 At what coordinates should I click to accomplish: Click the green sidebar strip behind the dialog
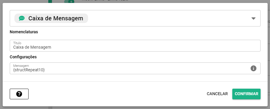point(50,1)
